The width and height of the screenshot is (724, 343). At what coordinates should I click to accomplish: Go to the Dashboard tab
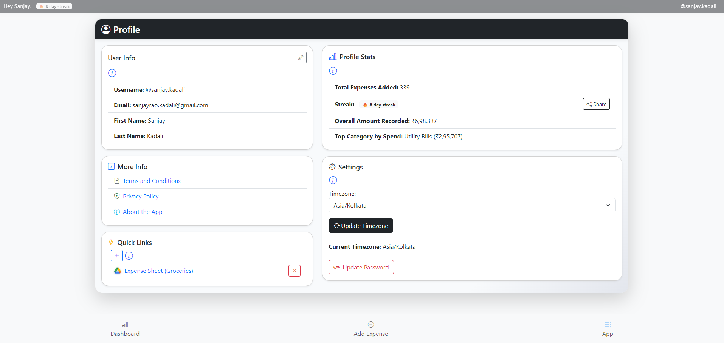coord(125,329)
